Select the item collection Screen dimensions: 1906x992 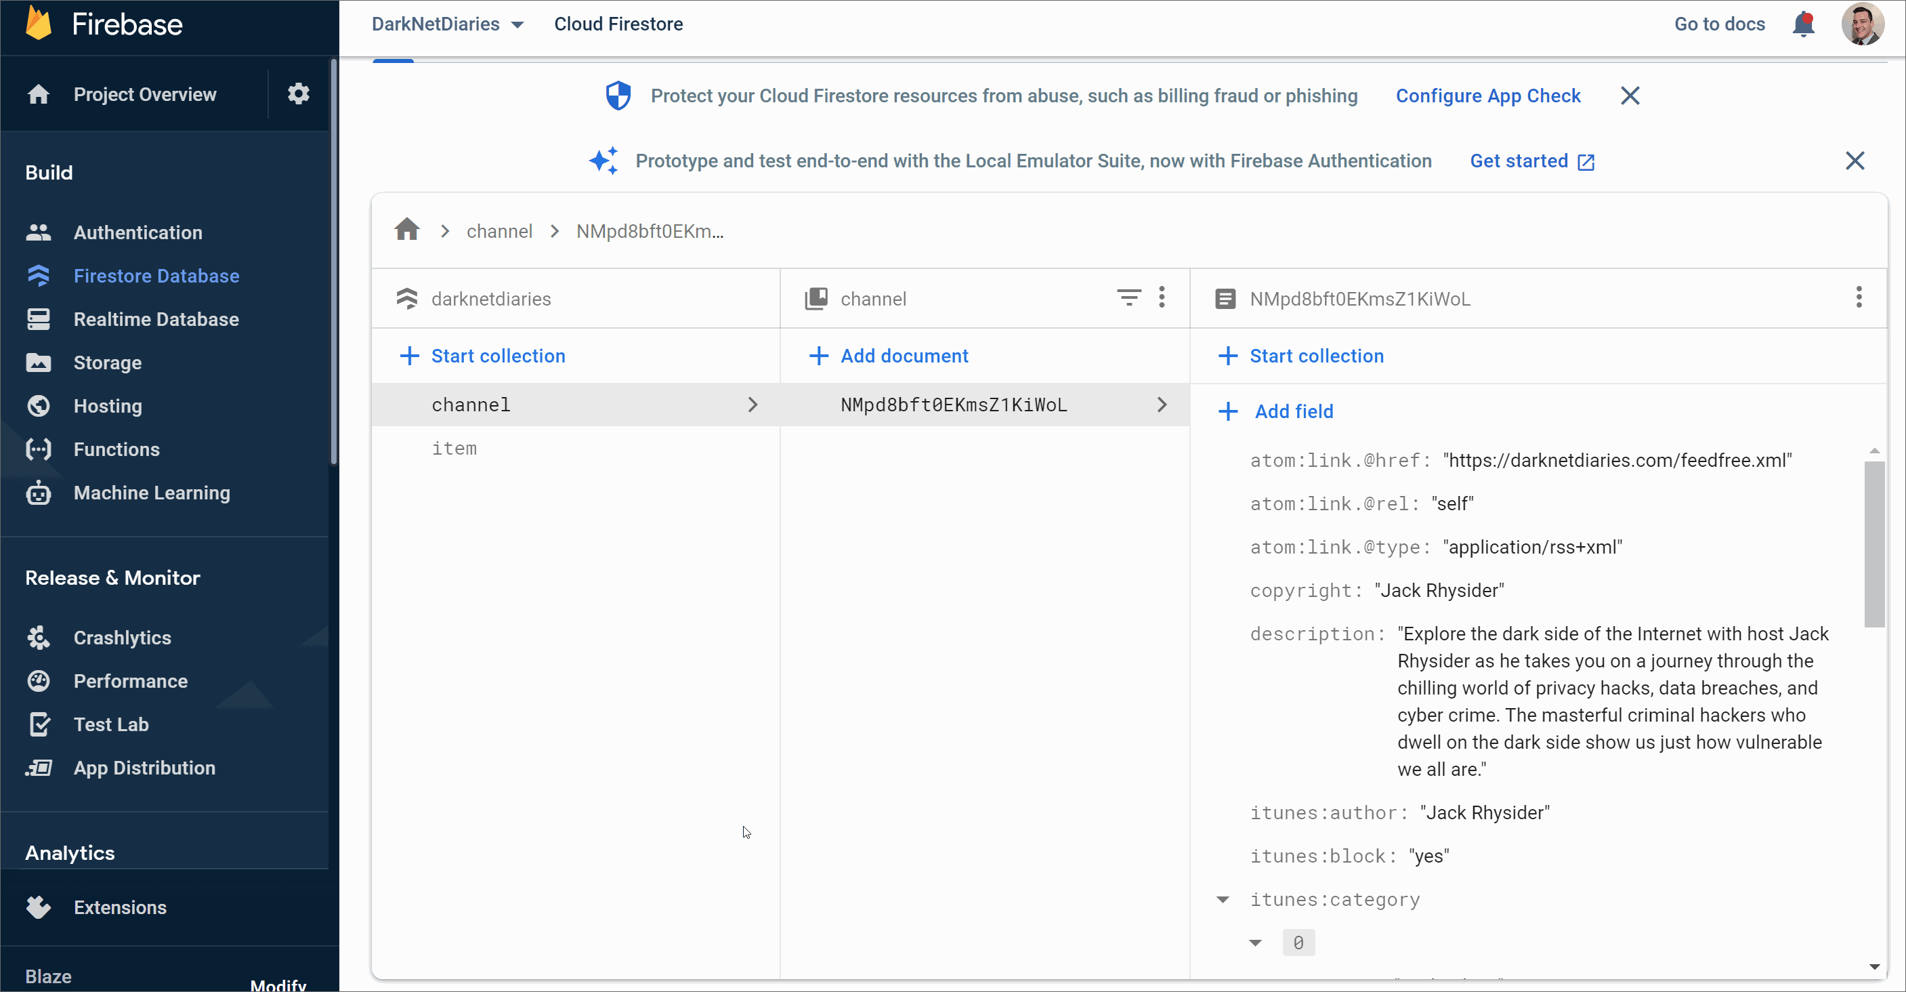coord(454,448)
